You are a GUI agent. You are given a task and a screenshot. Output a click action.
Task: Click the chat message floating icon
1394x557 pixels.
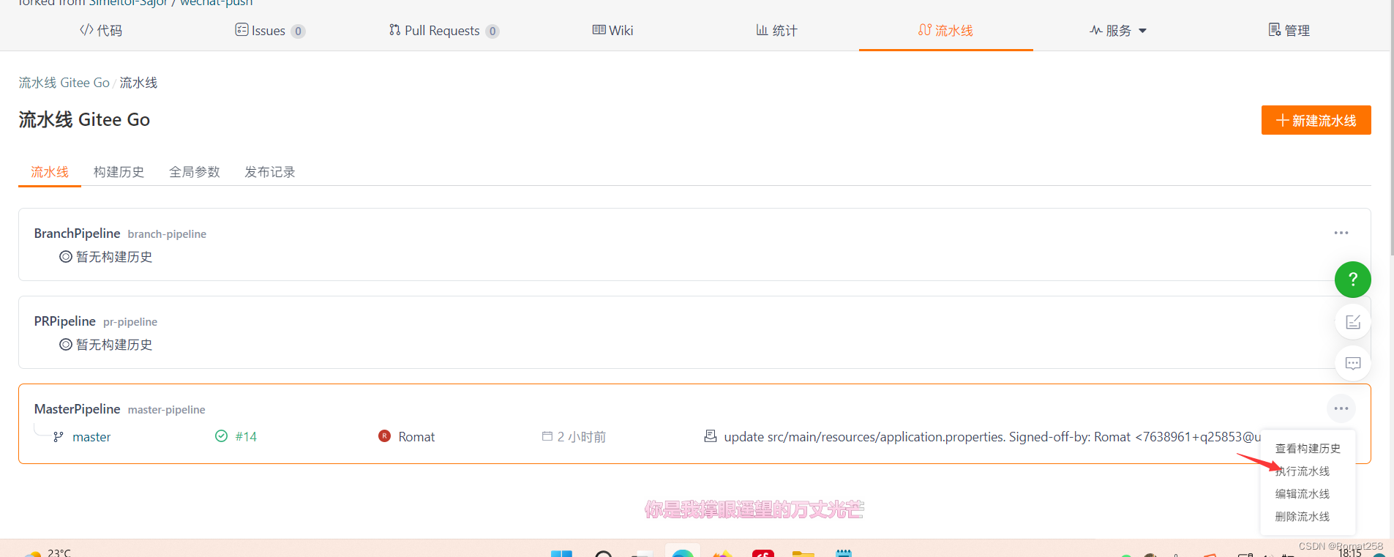click(x=1352, y=364)
